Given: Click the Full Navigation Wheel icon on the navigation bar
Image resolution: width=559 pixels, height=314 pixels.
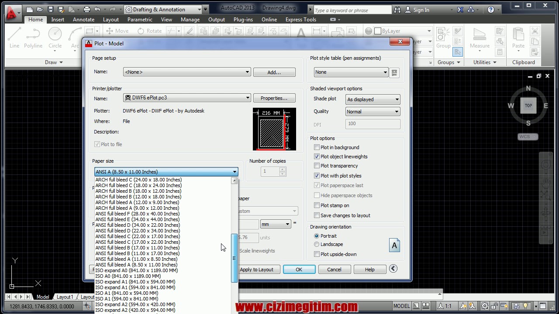Looking at the screenshot, I should pyautogui.click(x=545, y=165).
